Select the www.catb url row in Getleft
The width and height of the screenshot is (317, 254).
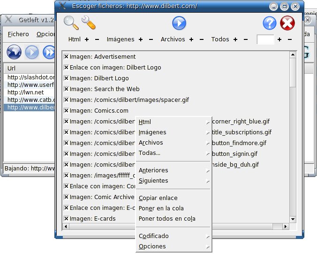[30, 100]
